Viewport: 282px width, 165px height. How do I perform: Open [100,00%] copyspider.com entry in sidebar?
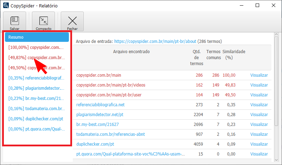coord(36,47)
